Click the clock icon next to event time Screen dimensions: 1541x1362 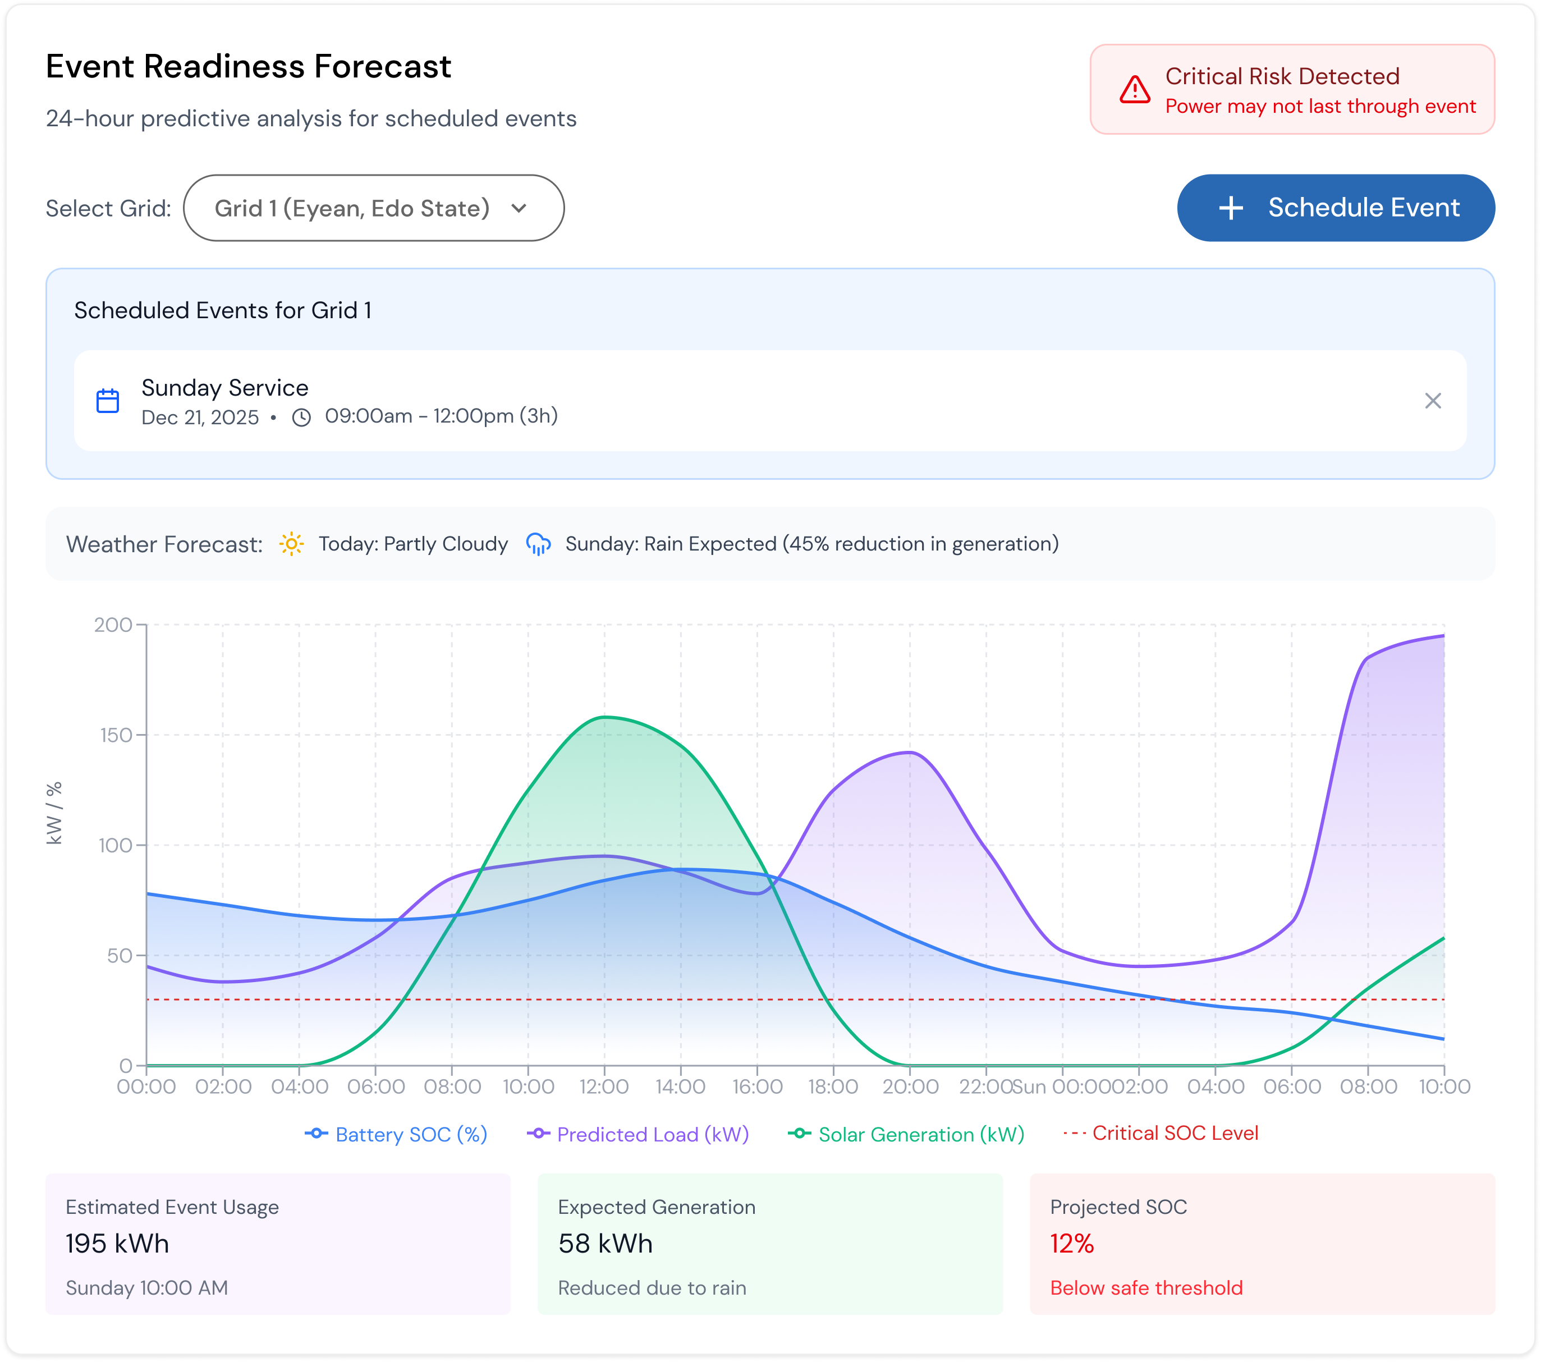301,418
